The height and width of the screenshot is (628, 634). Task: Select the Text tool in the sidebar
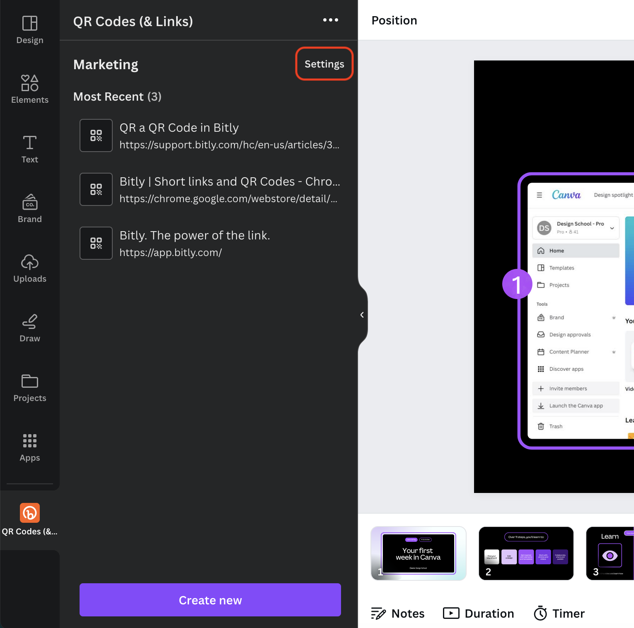30,149
